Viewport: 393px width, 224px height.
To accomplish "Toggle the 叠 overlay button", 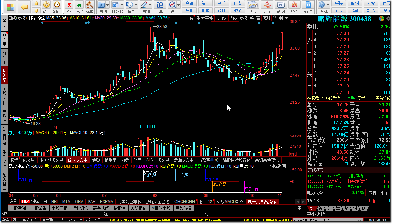I will 252,18.
